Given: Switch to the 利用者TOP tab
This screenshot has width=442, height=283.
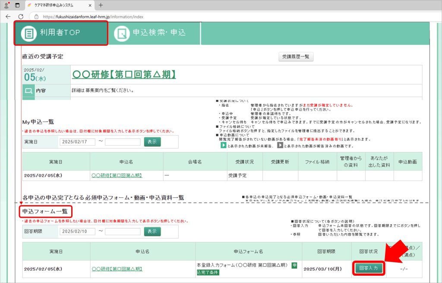Looking at the screenshot, I should tap(61, 33).
